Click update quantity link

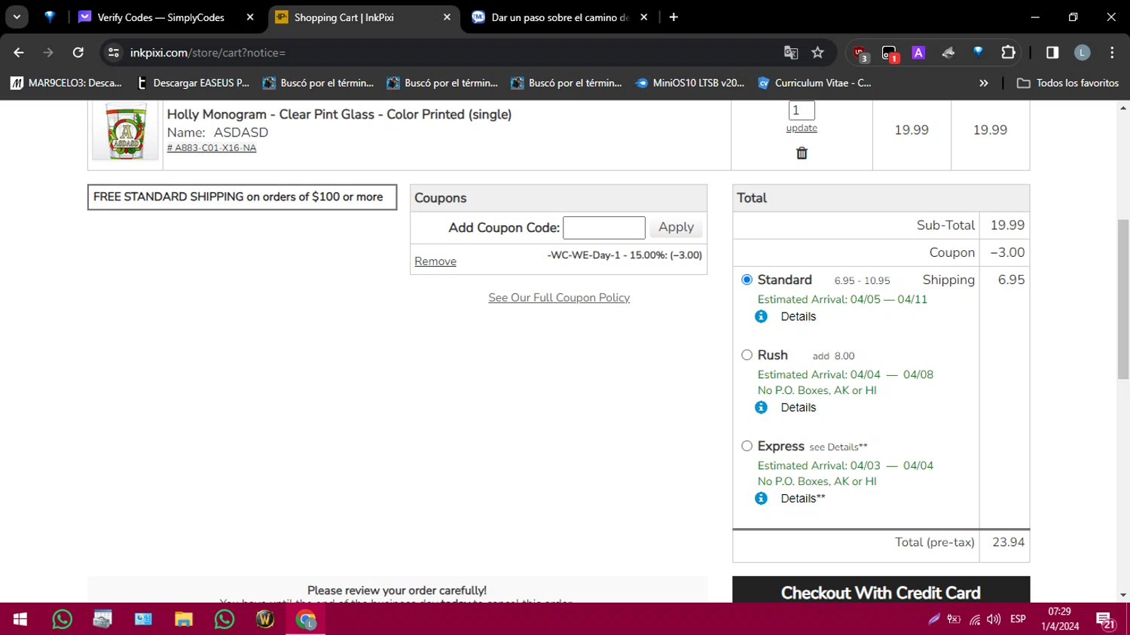pos(802,128)
